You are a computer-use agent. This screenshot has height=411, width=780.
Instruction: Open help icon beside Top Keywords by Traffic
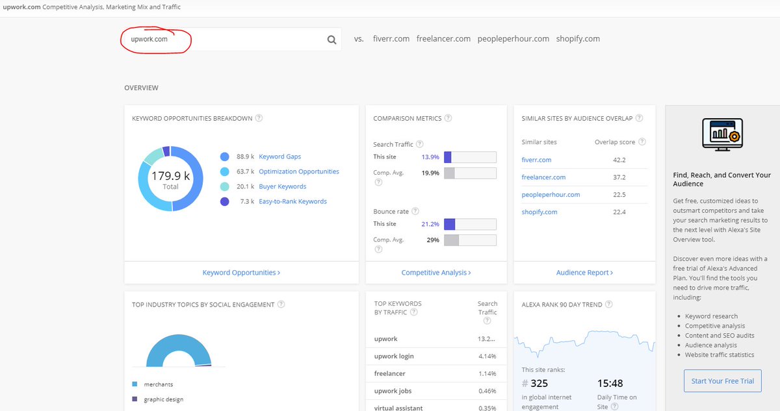coord(413,312)
